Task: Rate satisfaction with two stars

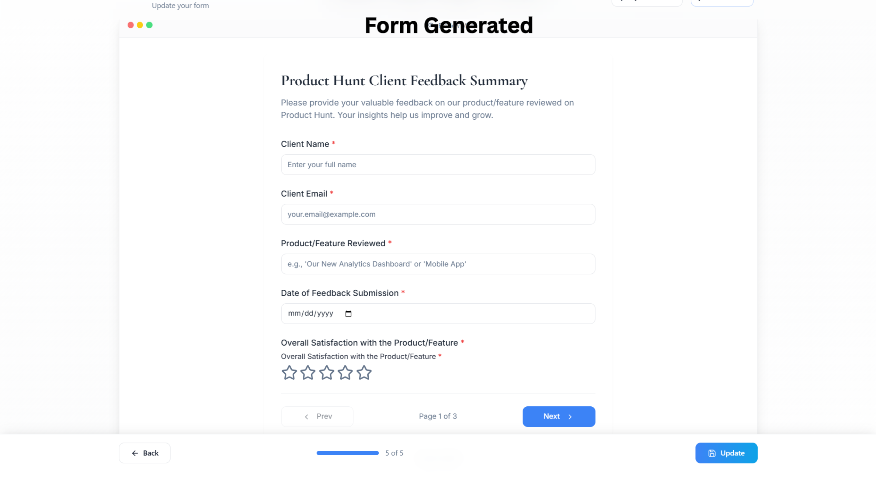Action: point(308,372)
